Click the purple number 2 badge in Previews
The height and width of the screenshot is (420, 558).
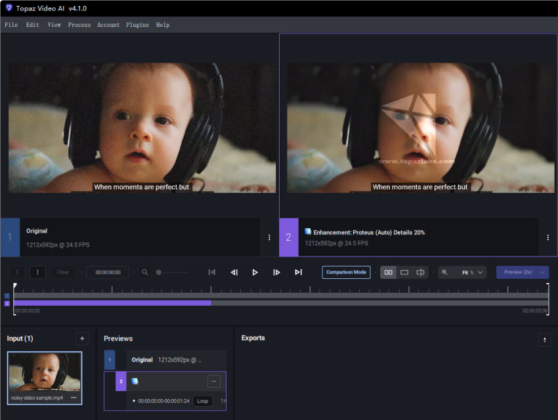(121, 381)
